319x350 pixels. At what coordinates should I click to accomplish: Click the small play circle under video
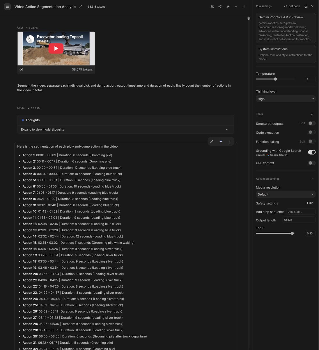21,69
